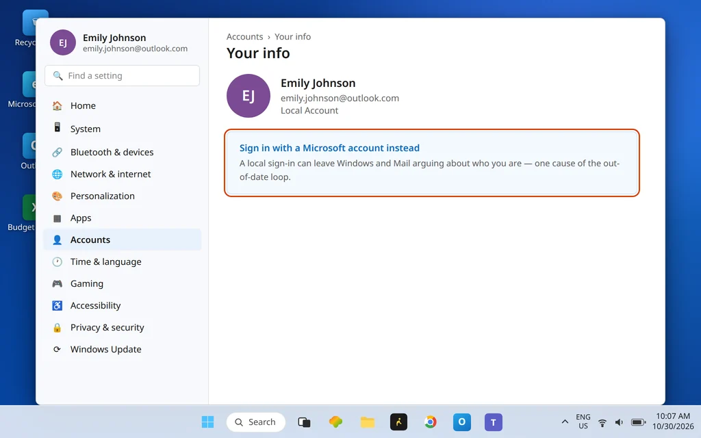Click the Your info page heading

coord(258,53)
